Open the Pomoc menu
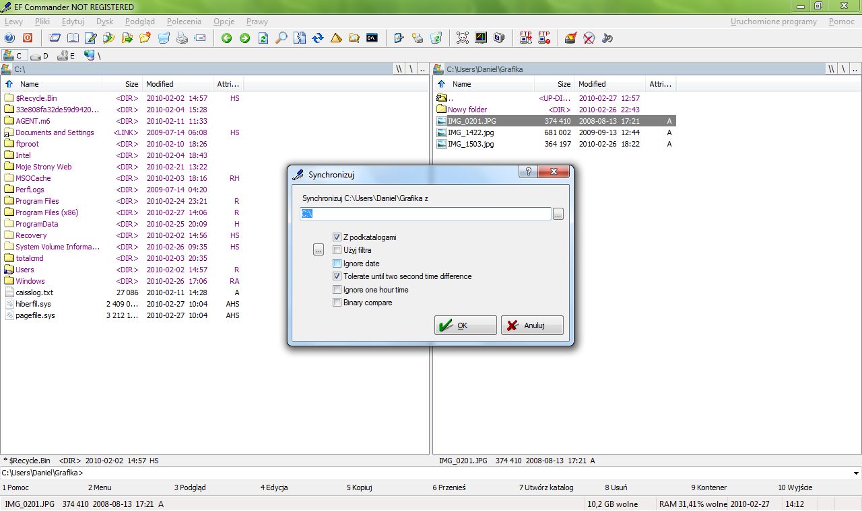The height and width of the screenshot is (511, 862). 842,22
